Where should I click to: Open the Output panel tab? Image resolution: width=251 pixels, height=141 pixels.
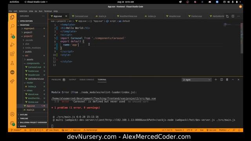pos(73,80)
